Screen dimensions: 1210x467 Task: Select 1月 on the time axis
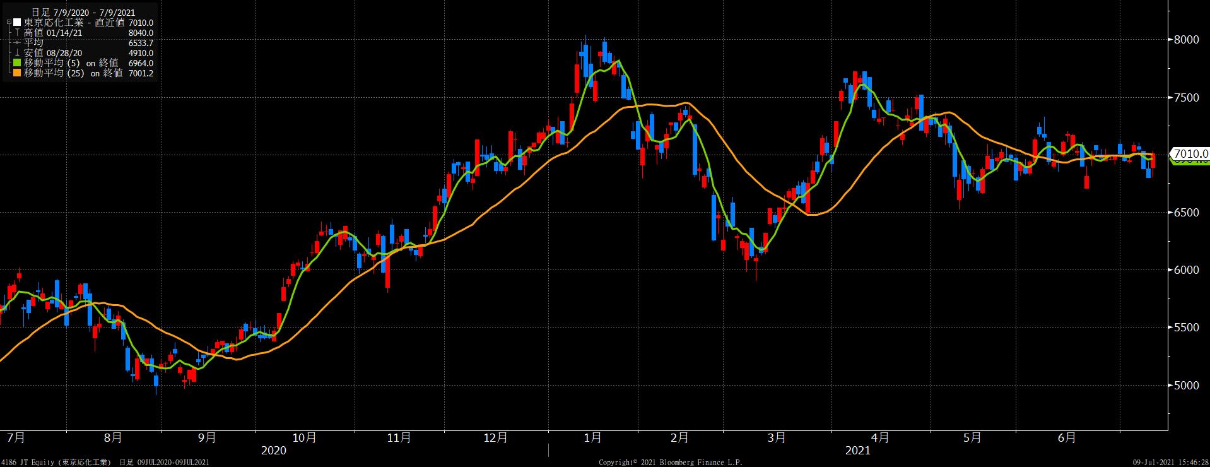592,438
